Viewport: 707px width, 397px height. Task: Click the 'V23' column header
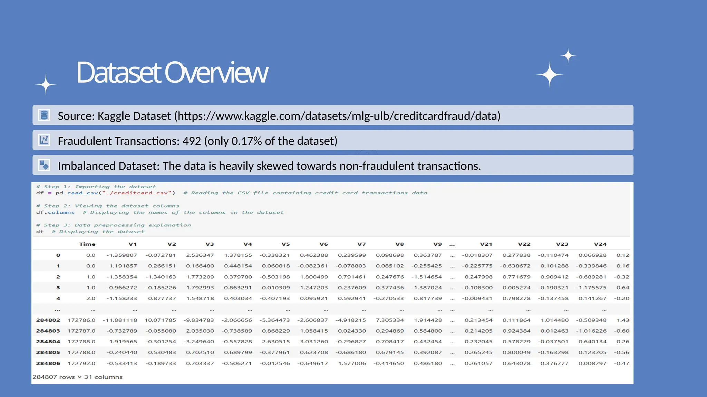(x=562, y=244)
